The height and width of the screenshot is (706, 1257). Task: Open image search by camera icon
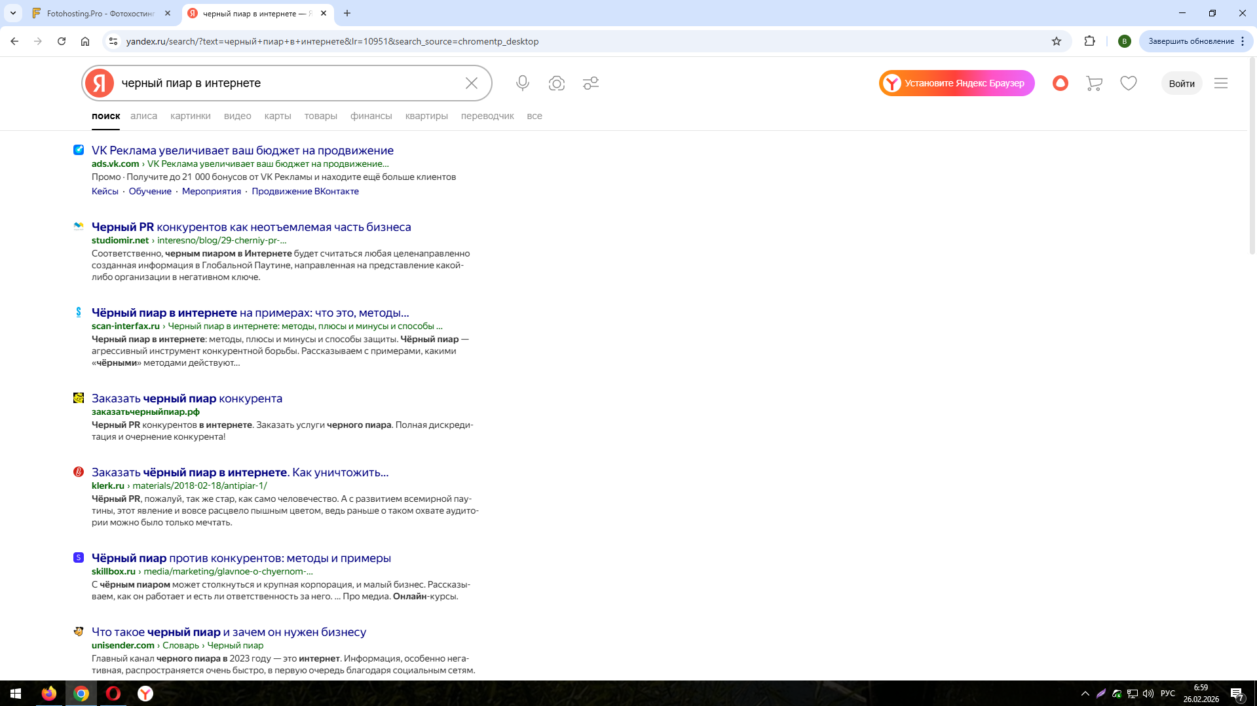(x=557, y=83)
